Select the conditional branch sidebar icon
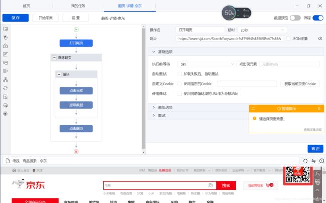The height and width of the screenshot is (203, 326). pyautogui.click(x=5, y=79)
